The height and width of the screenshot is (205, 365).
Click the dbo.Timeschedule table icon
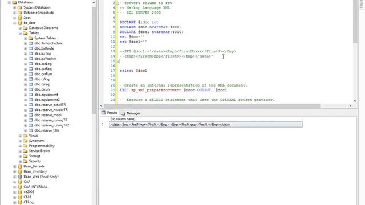point(31,43)
